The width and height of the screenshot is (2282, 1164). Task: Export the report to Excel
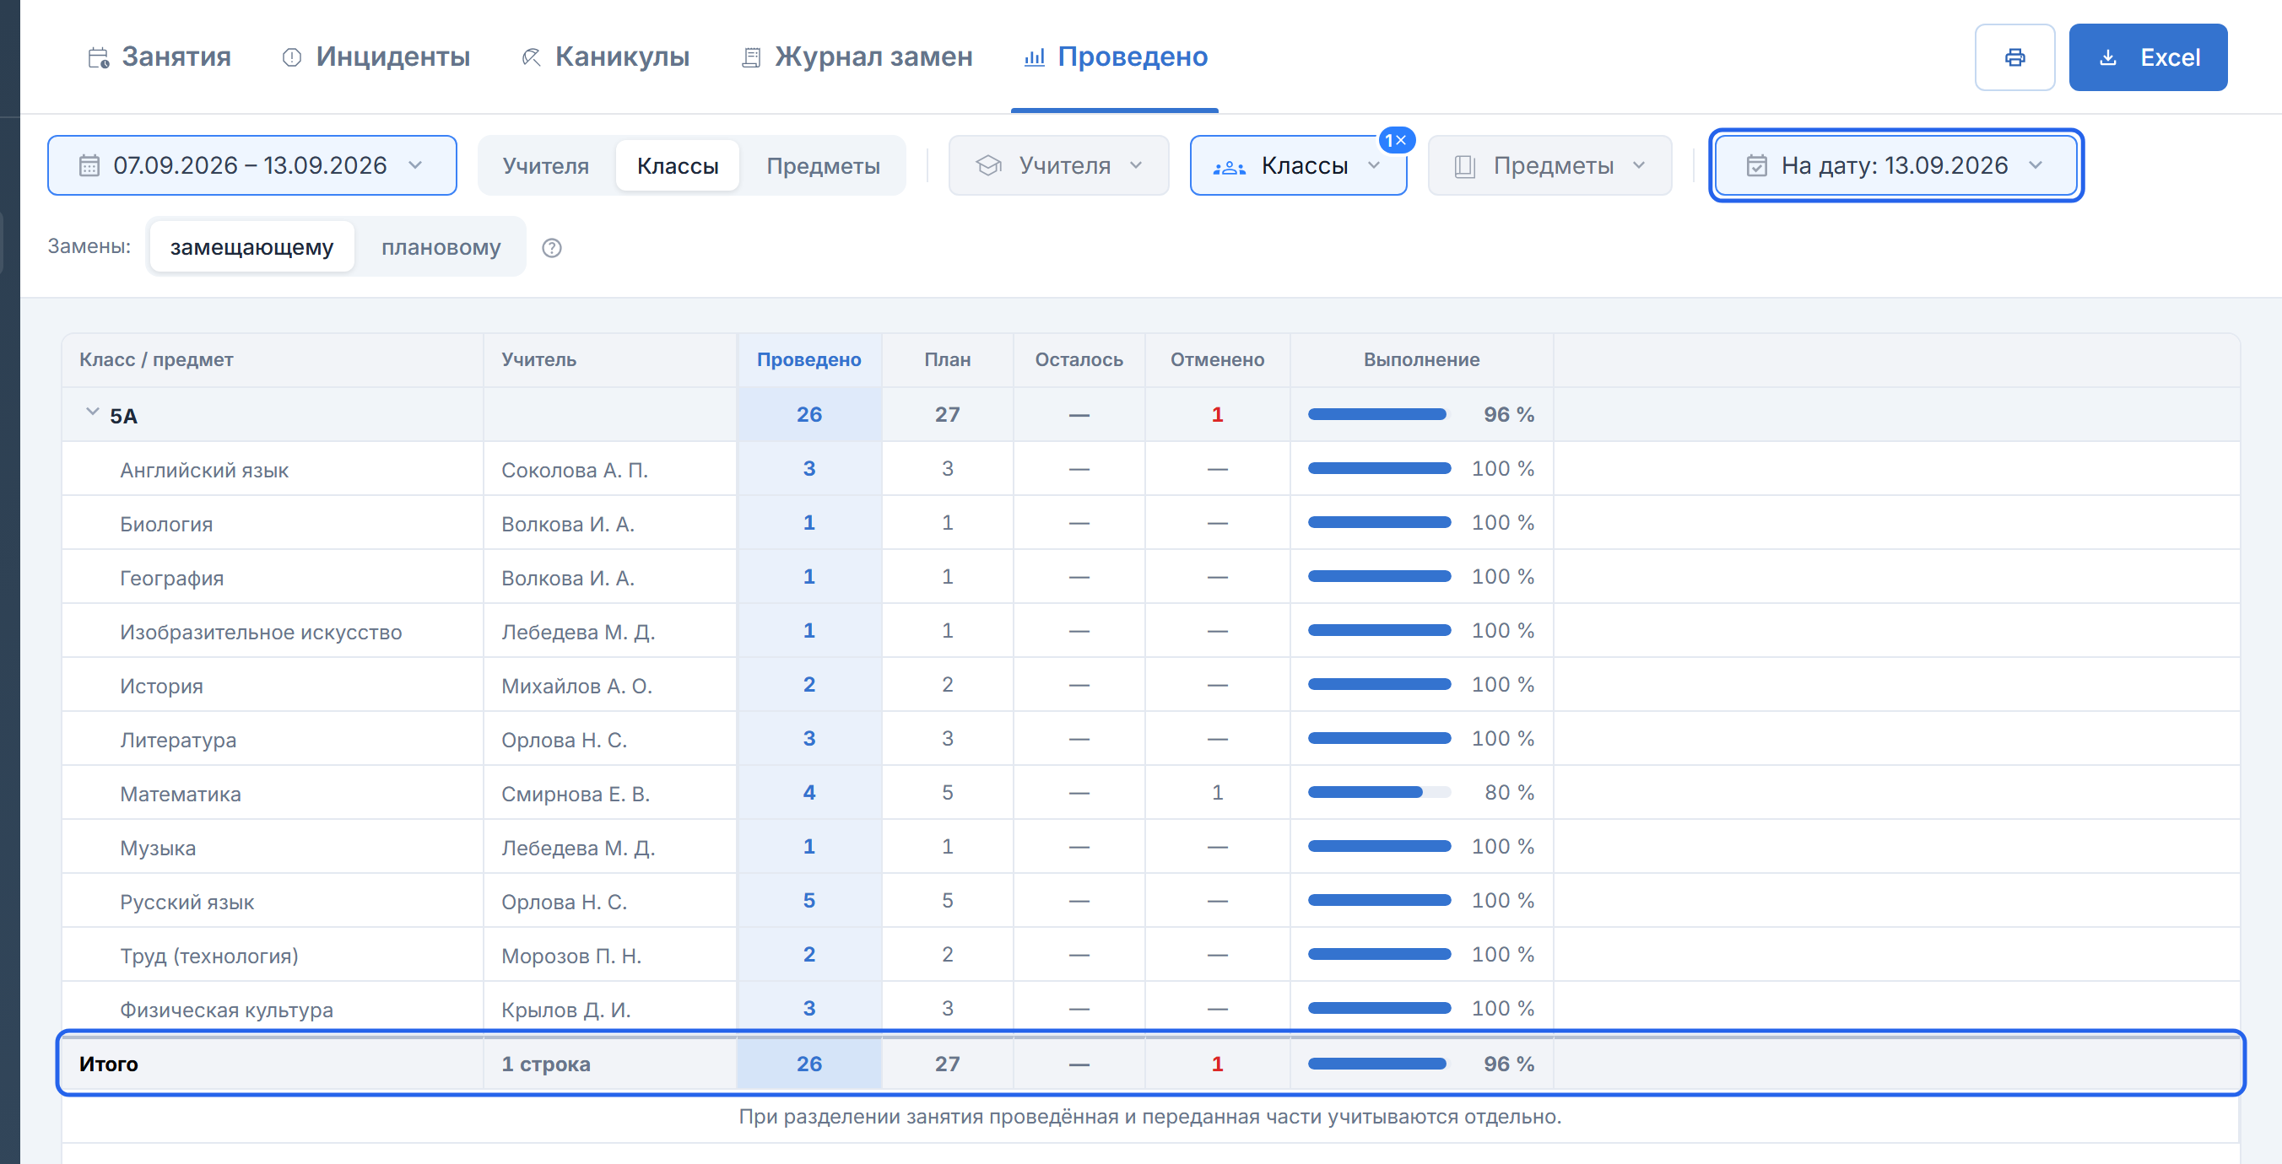point(2147,57)
